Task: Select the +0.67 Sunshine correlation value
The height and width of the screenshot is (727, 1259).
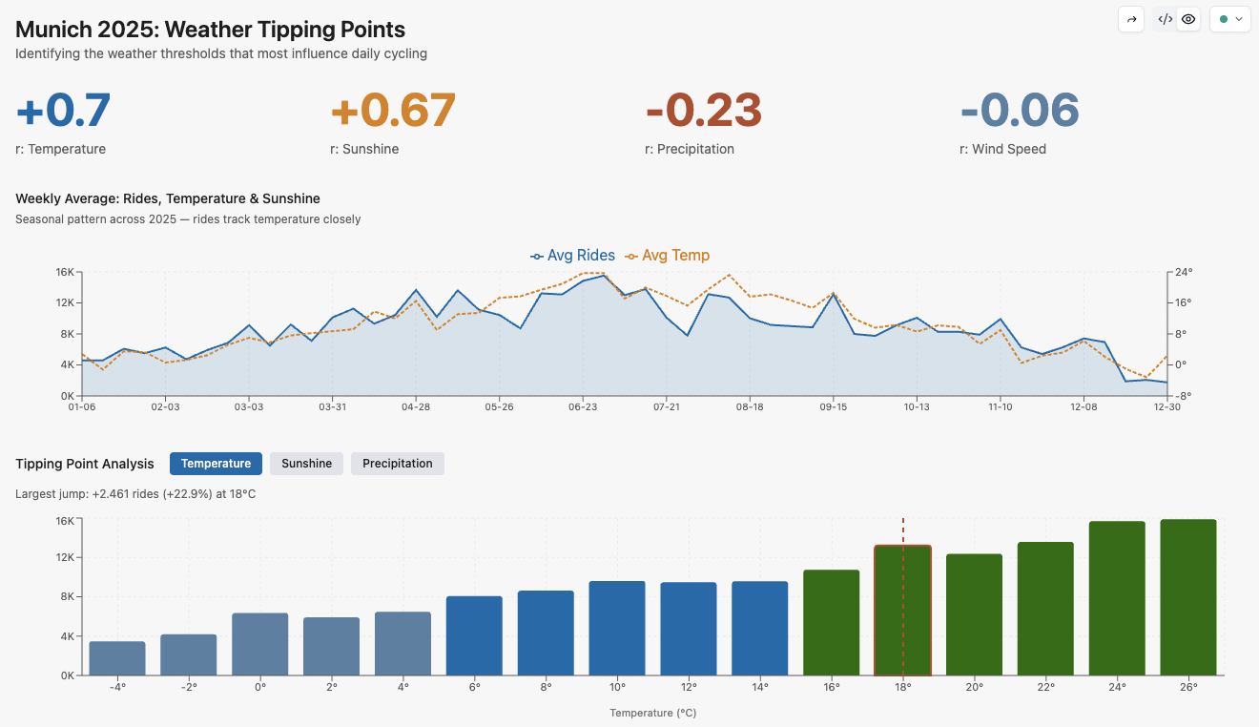Action: [393, 111]
